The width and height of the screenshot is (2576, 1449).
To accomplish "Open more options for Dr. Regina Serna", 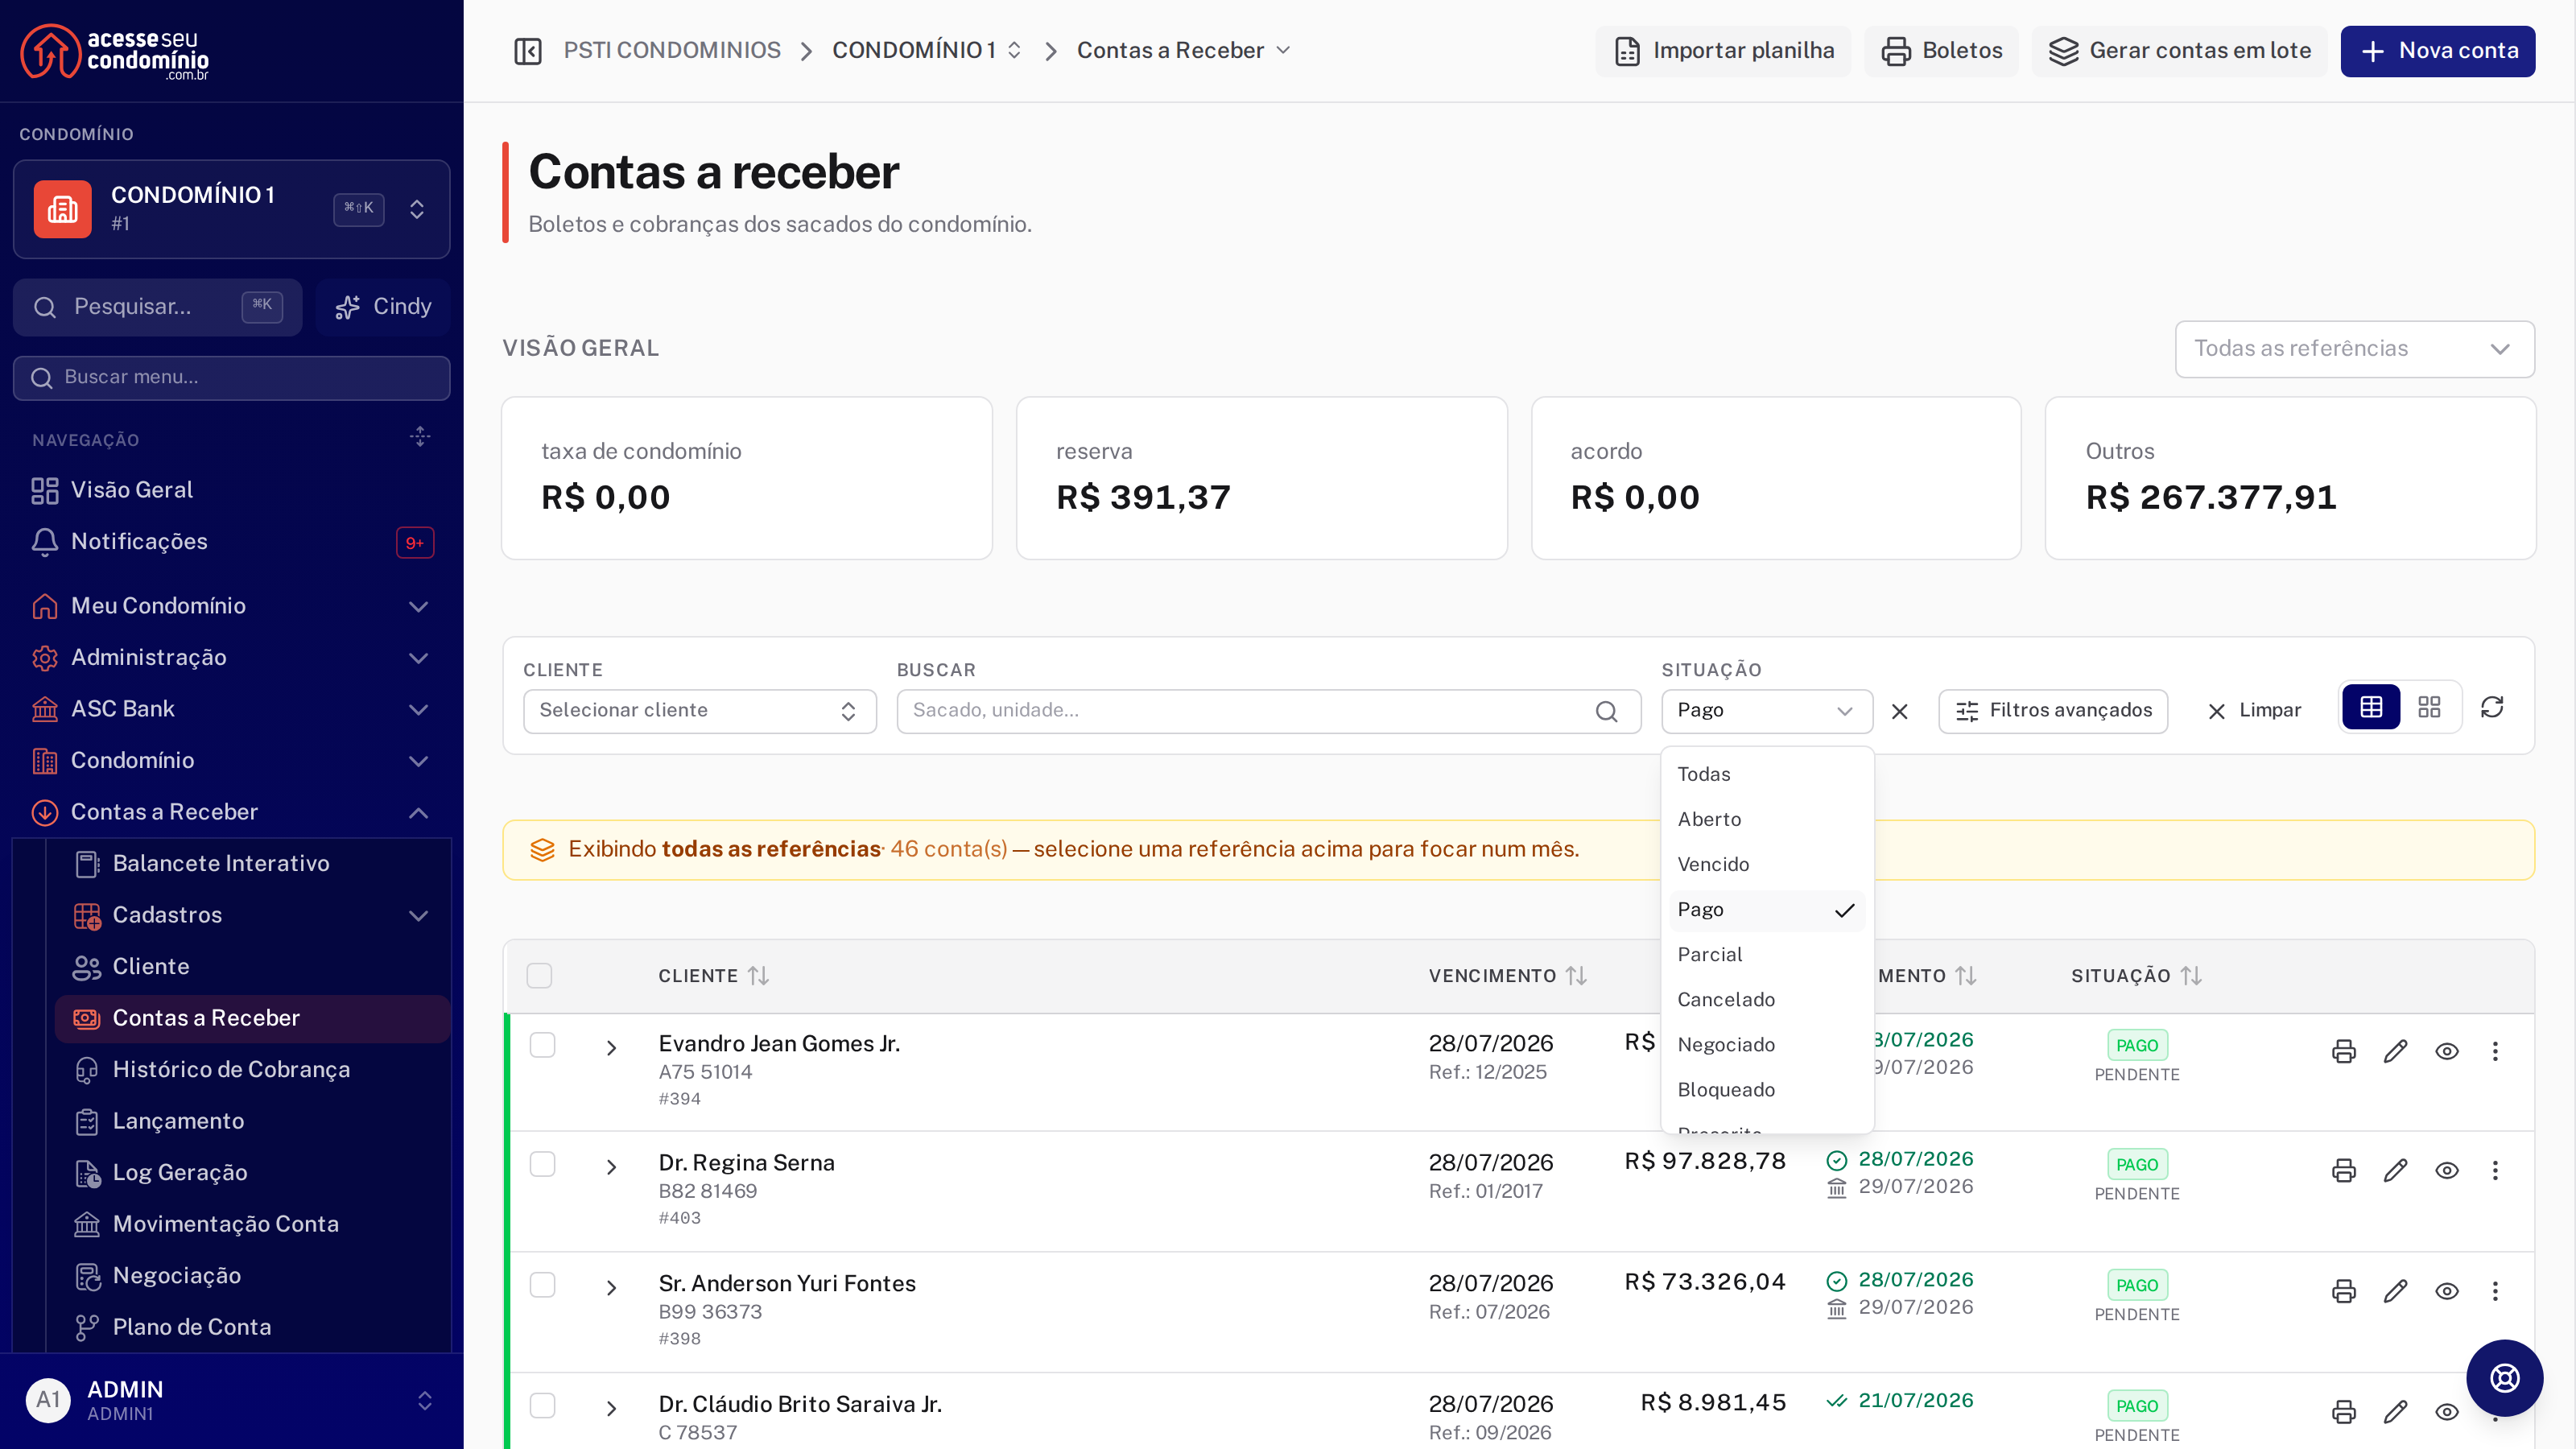I will click(2495, 1170).
